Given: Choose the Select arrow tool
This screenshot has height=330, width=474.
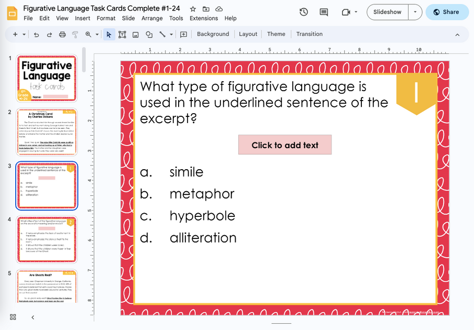Looking at the screenshot, I should tap(109, 34).
